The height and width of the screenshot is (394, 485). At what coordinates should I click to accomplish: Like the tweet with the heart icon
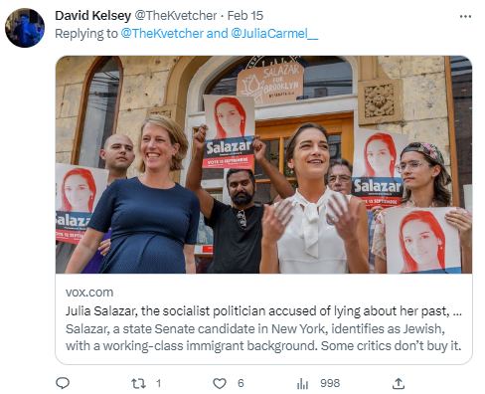[220, 383]
